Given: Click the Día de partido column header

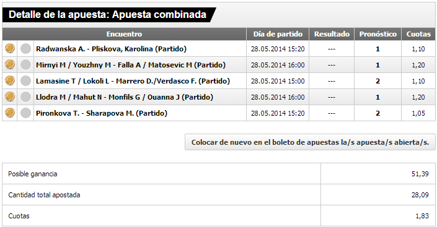Looking at the screenshot, I should click(278, 34).
